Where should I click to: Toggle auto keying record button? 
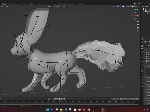click(x=49, y=99)
